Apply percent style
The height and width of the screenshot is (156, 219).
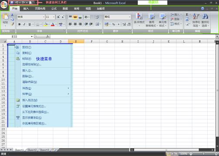[114, 24]
